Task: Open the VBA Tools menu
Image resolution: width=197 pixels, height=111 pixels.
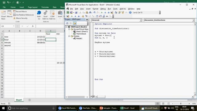Action: 115,9
